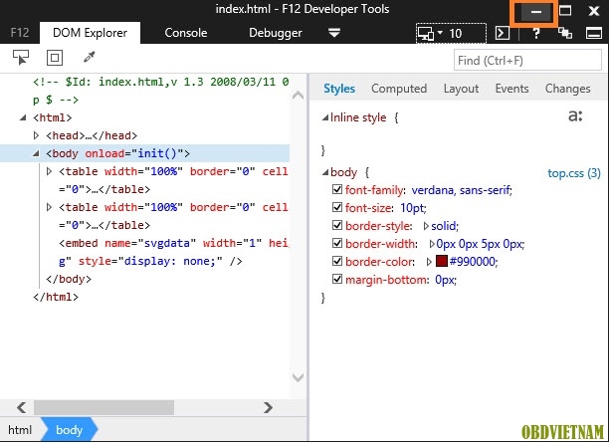611x443 pixels.
Task: Switch to the DOM Explorer tab
Action: coord(90,33)
